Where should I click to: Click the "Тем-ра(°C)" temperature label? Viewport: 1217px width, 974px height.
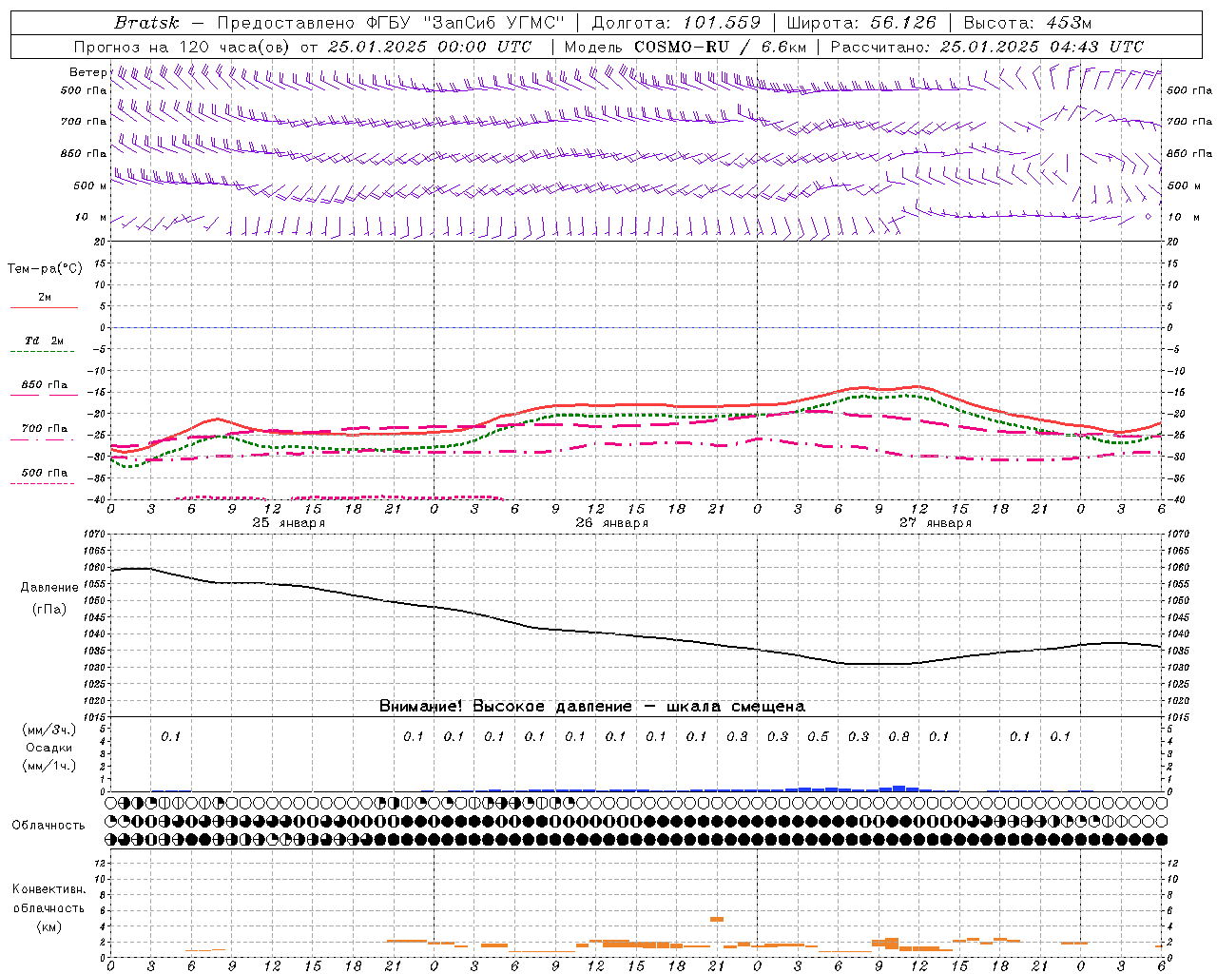coord(45,269)
